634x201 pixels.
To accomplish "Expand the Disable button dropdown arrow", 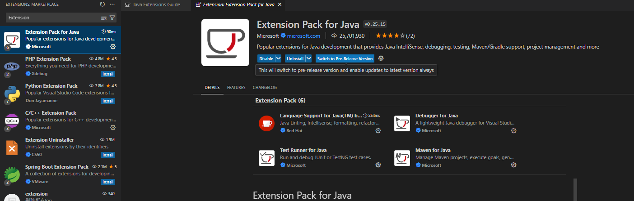I will (278, 58).
